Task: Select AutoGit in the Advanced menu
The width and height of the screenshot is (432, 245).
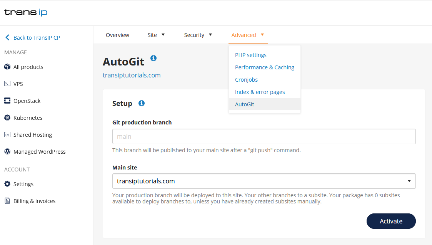Action: click(x=265, y=104)
